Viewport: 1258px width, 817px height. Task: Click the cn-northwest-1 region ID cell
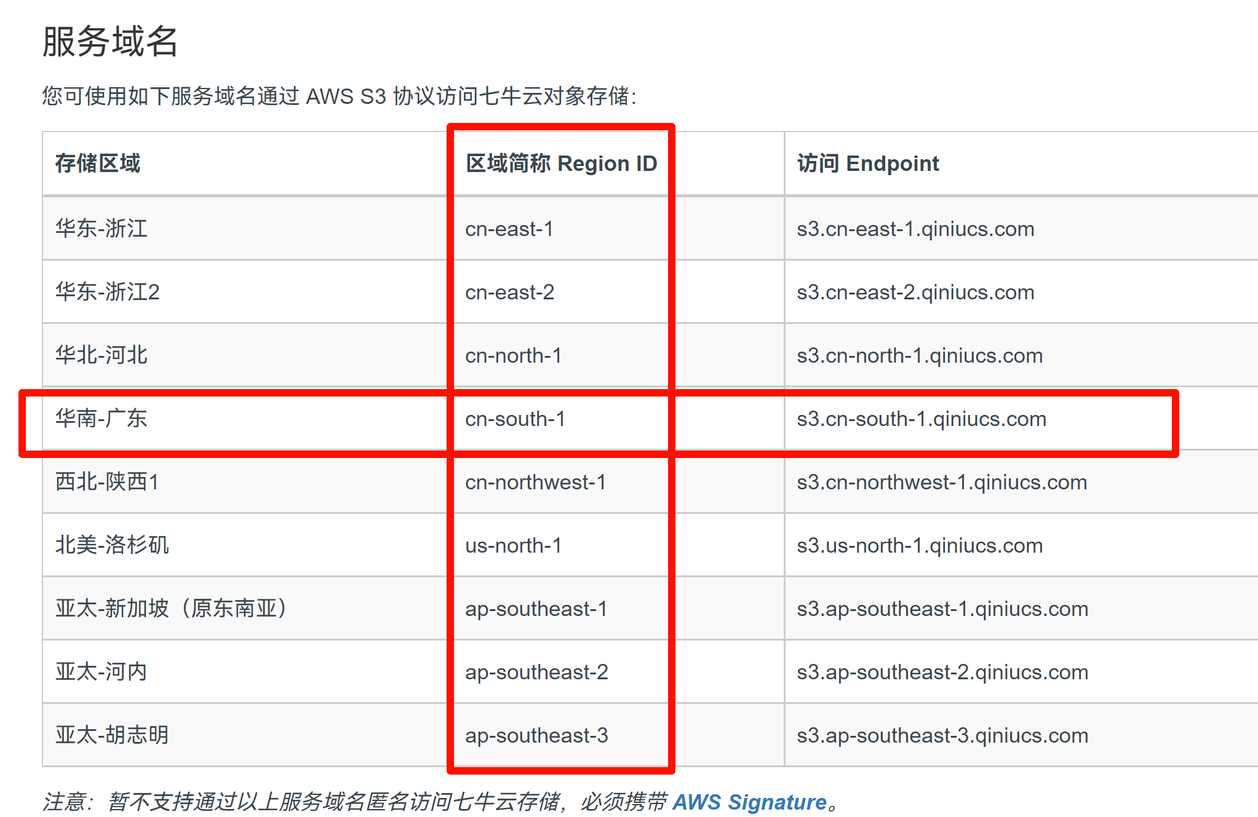(535, 483)
